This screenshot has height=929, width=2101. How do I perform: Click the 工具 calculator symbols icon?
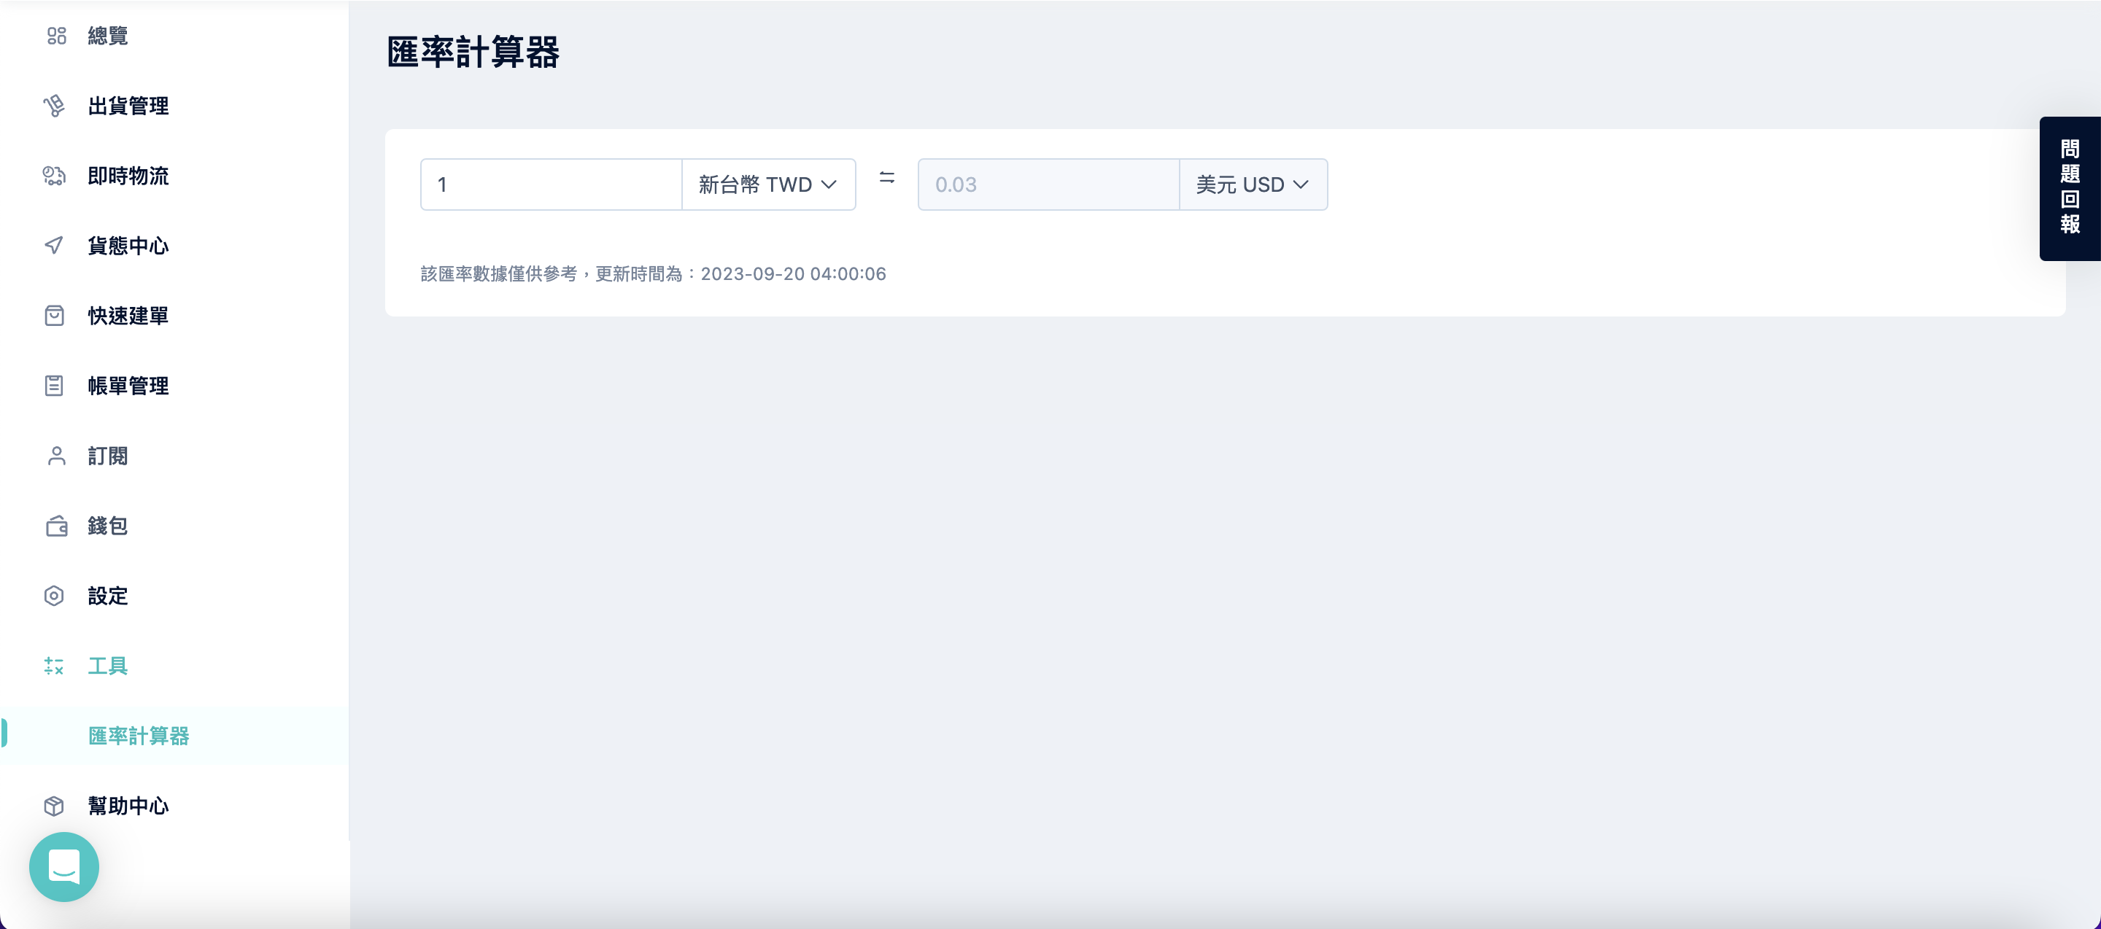[54, 666]
